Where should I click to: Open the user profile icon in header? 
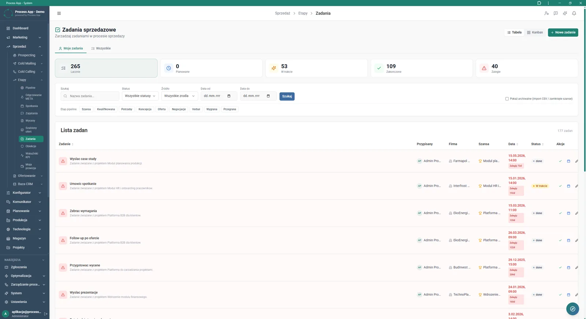(546, 13)
